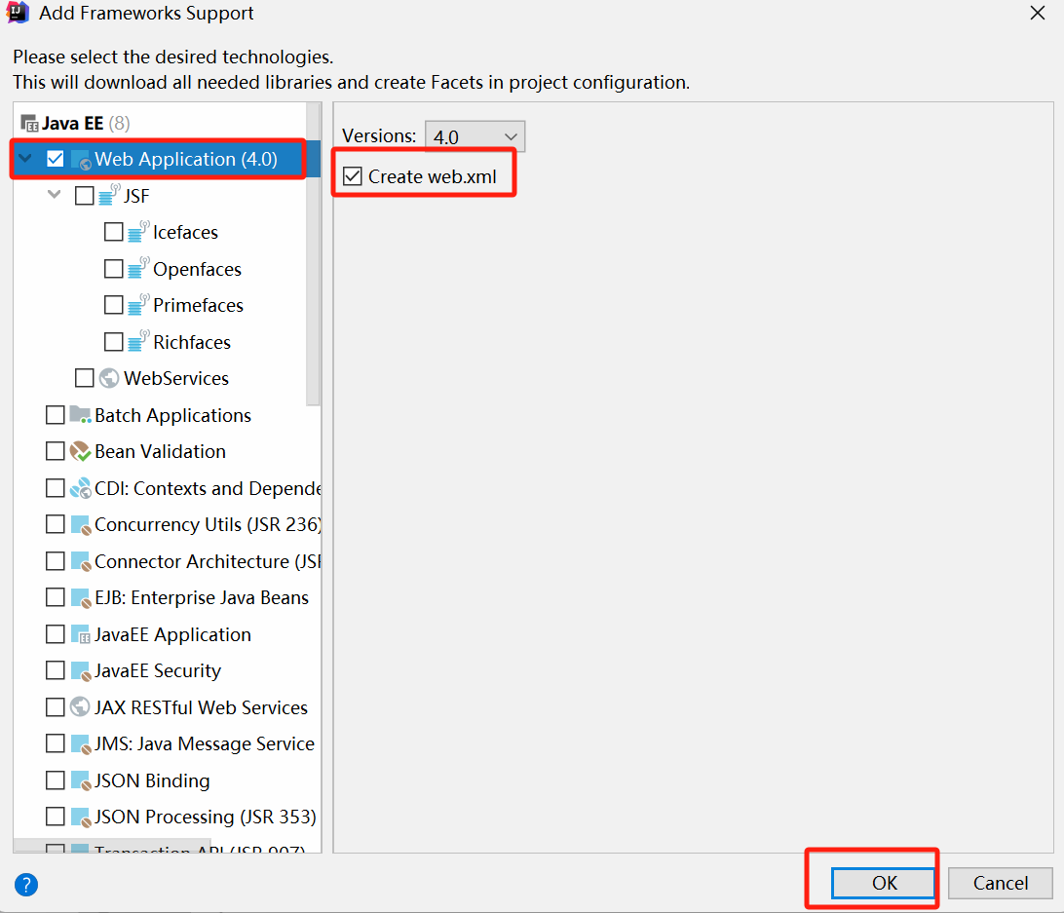Check the Connector Architecture checkbox
Image resolution: width=1064 pixels, height=913 pixels.
[55, 561]
